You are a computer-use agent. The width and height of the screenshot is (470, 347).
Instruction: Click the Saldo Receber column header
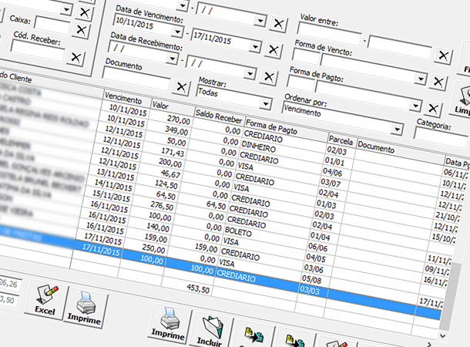tap(219, 116)
